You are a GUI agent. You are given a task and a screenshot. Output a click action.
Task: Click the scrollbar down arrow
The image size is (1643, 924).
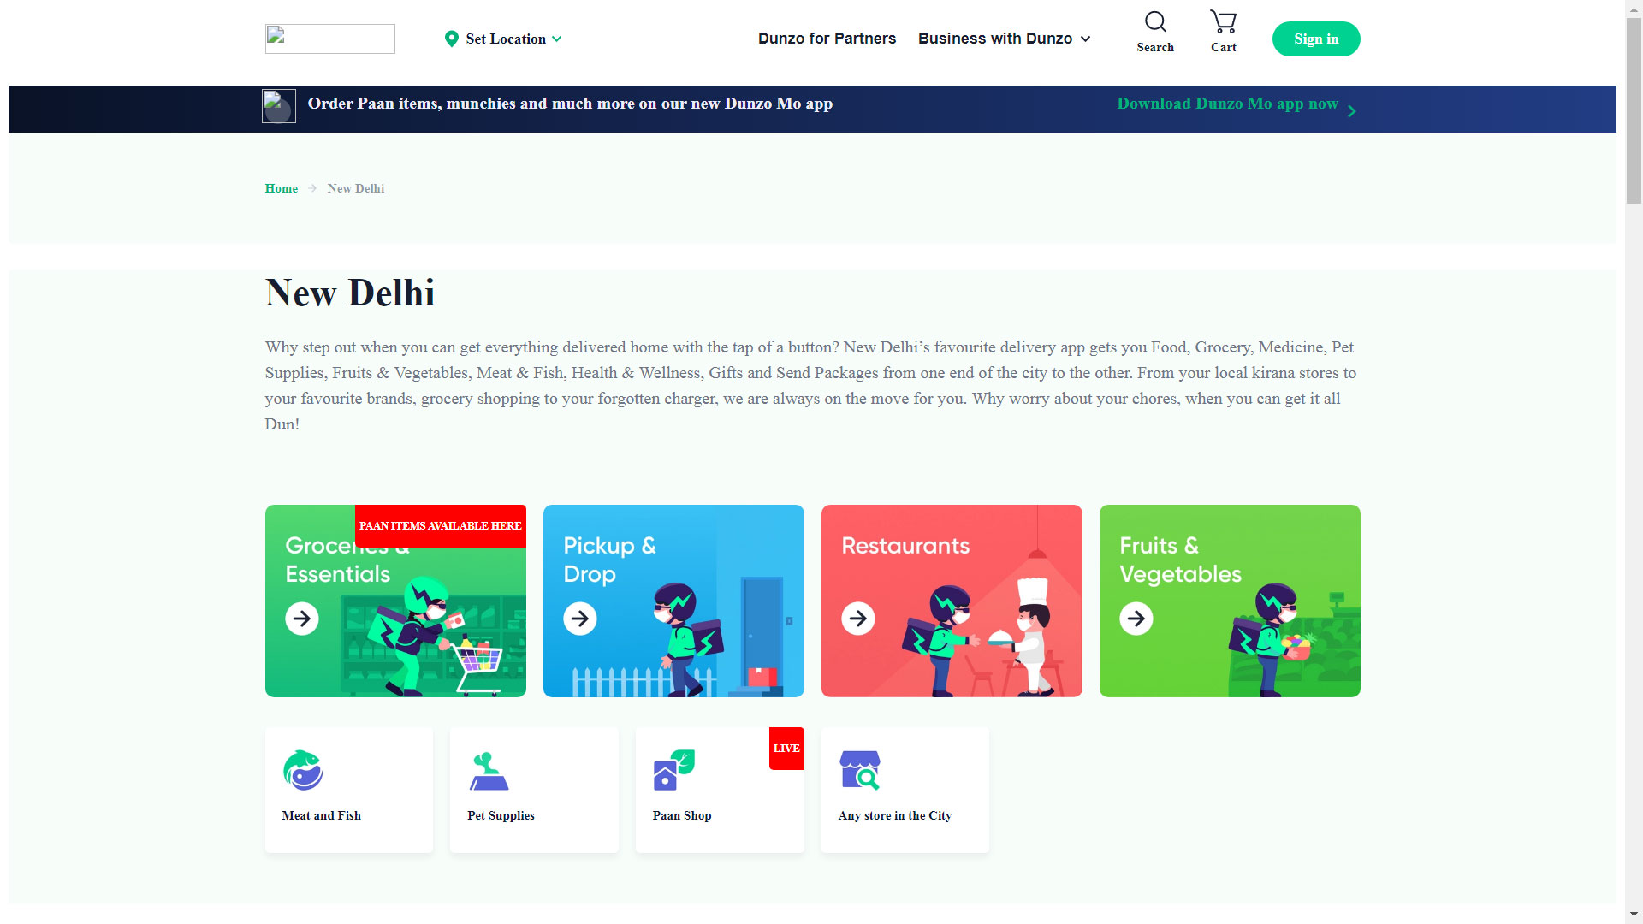coord(1634,915)
